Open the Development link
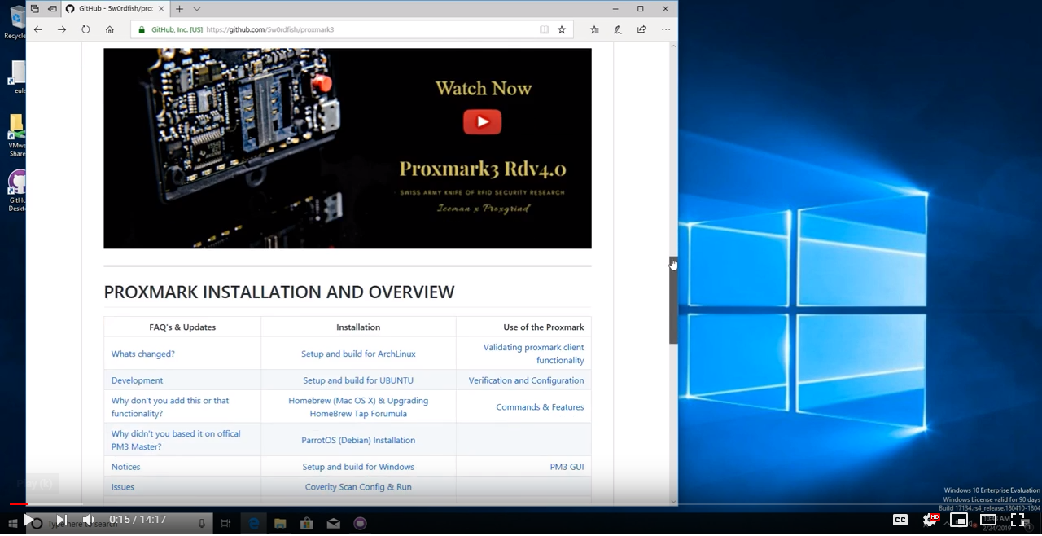This screenshot has height=536, width=1042. pyautogui.click(x=137, y=380)
